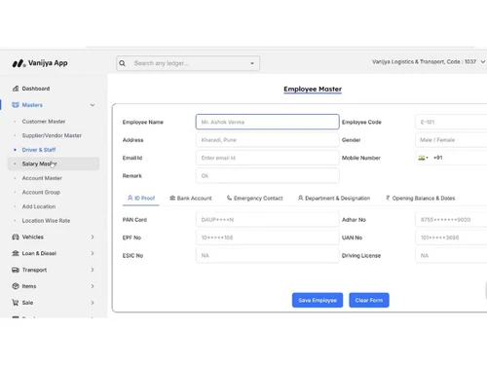Click the Email Id input field
Image resolution: width=487 pixels, height=365 pixels.
268,158
